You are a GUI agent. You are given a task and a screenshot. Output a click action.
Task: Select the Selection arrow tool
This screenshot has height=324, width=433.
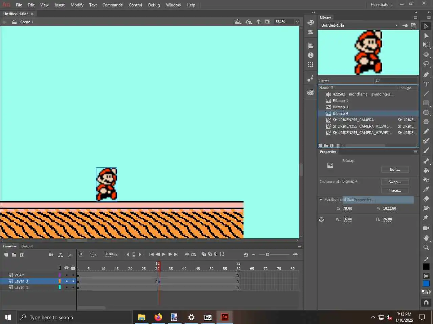click(x=426, y=26)
